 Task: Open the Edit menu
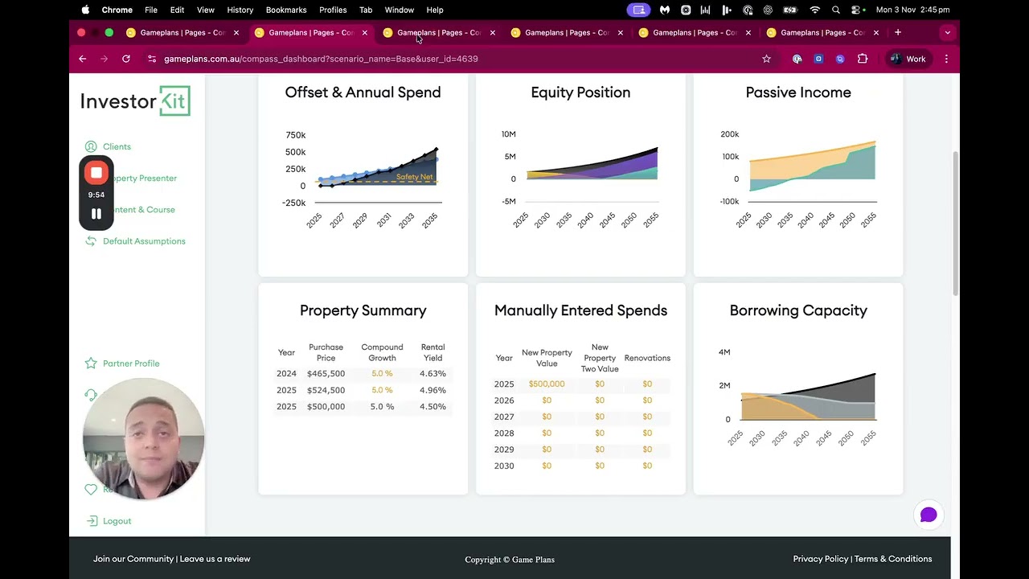point(178,10)
